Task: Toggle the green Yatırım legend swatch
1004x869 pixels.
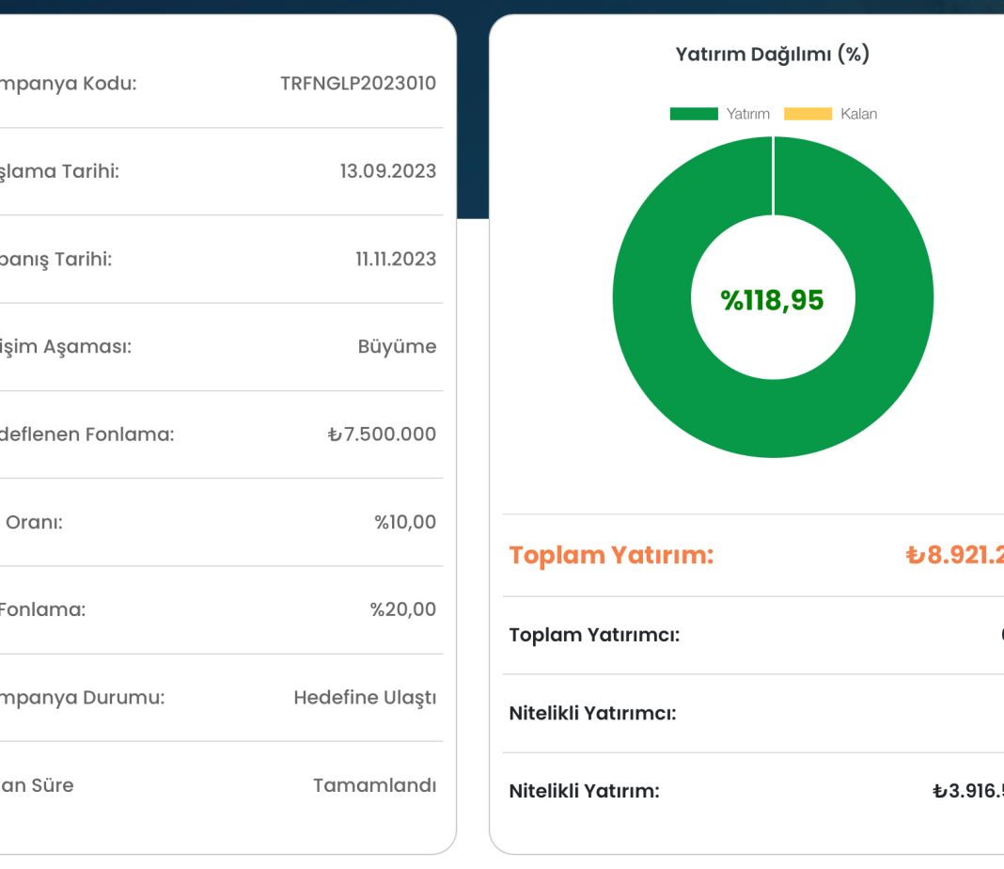Action: pos(694,114)
